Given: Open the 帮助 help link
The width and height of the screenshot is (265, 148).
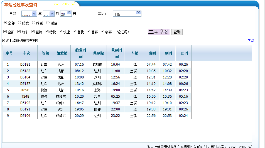Looking at the screenshot, I should point(251,40).
